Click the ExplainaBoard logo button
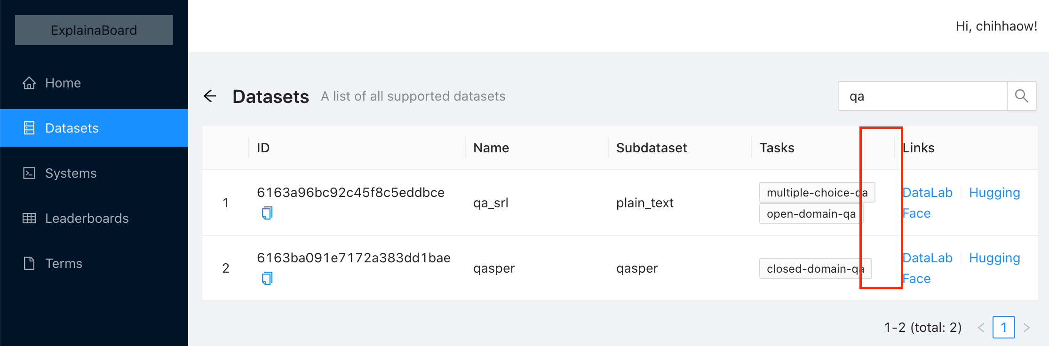 point(94,30)
